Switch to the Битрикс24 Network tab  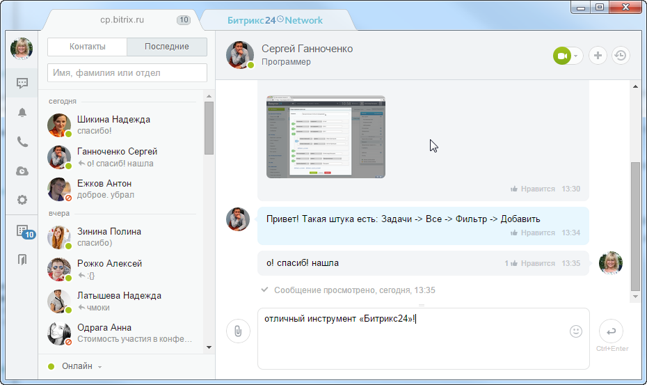pyautogui.click(x=275, y=20)
